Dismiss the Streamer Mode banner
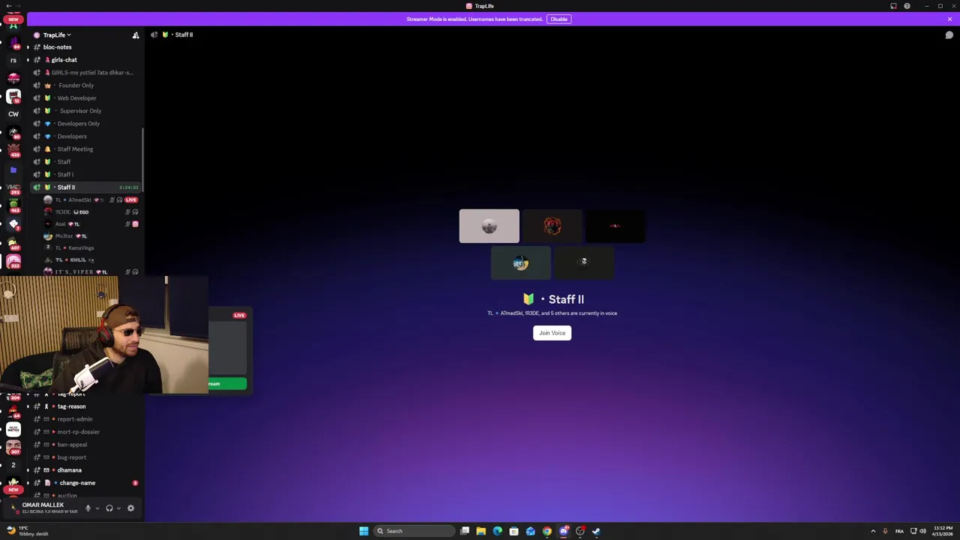Viewport: 960px width, 540px height. [949, 19]
